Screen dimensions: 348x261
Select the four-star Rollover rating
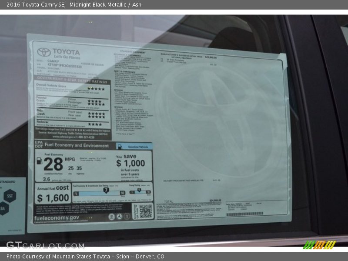pyautogui.click(x=95, y=124)
